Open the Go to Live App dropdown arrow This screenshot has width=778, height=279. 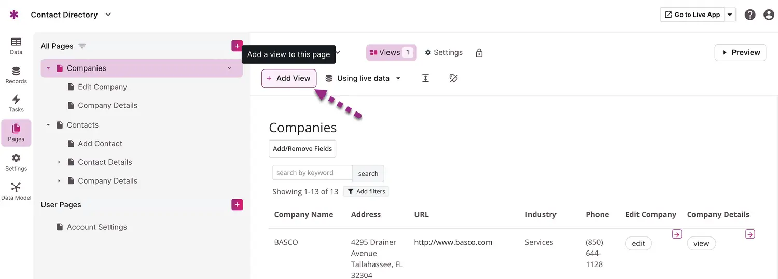pos(730,15)
